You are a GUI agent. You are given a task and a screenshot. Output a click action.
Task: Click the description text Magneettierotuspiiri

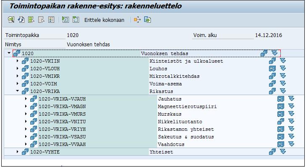click(x=187, y=107)
